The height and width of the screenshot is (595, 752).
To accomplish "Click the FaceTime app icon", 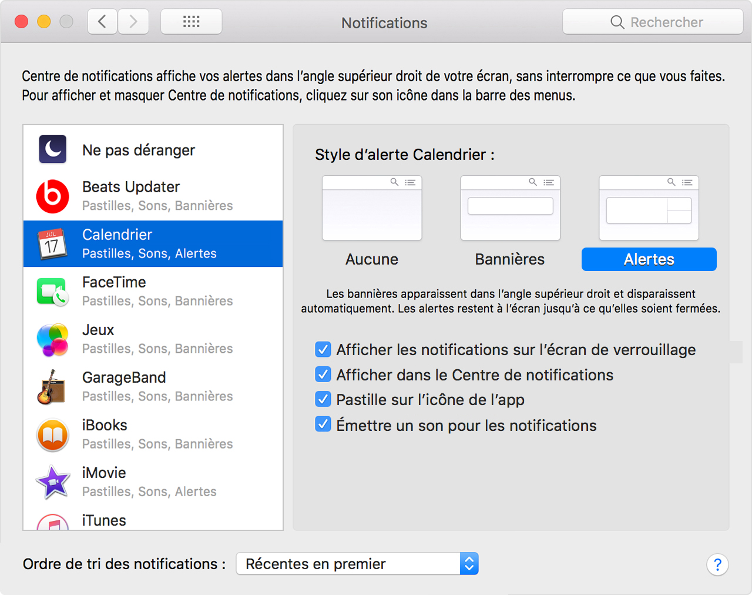I will click(x=53, y=292).
